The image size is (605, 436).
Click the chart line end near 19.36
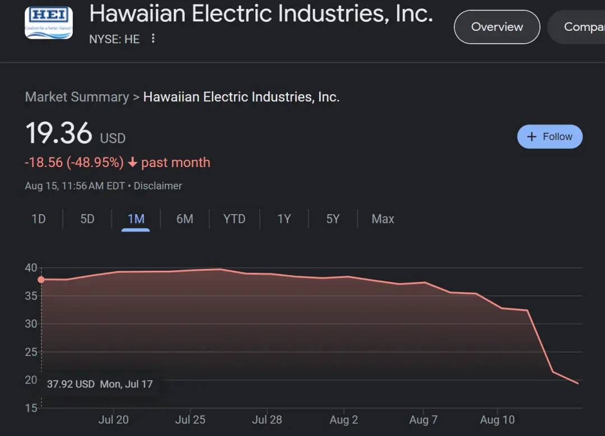[577, 383]
